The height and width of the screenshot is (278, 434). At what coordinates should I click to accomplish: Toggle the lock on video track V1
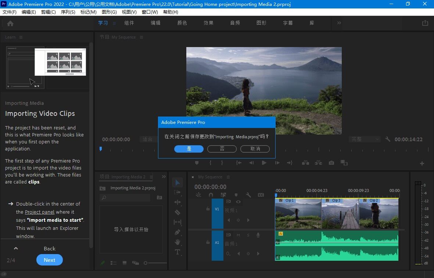click(208, 209)
